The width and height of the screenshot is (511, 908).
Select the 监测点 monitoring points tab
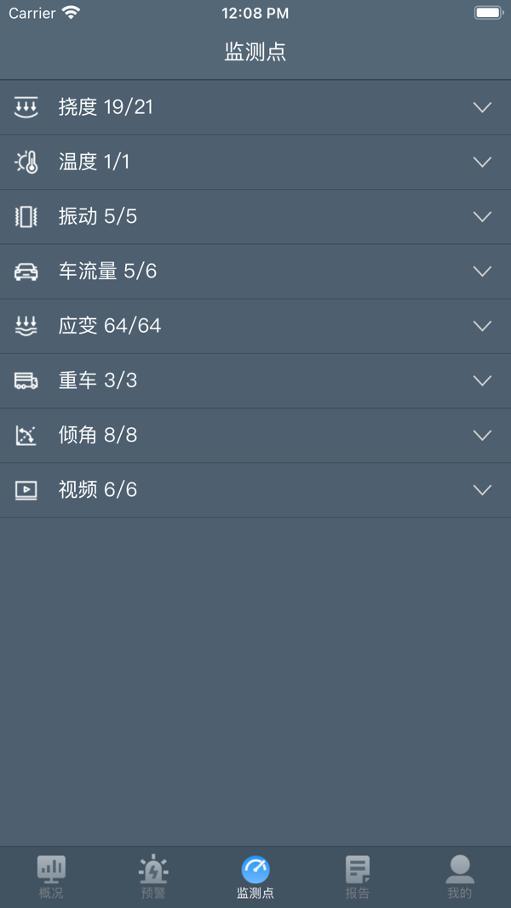pos(255,877)
